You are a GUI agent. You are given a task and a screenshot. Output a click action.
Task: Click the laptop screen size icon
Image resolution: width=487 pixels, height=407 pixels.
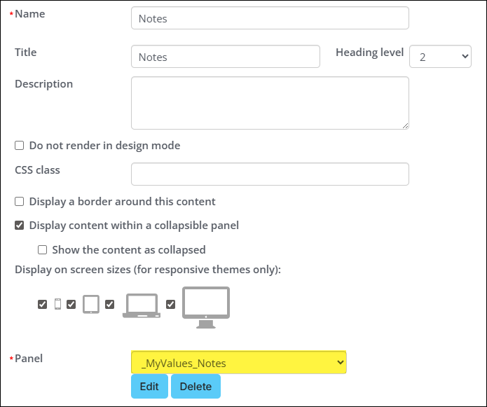(x=141, y=306)
